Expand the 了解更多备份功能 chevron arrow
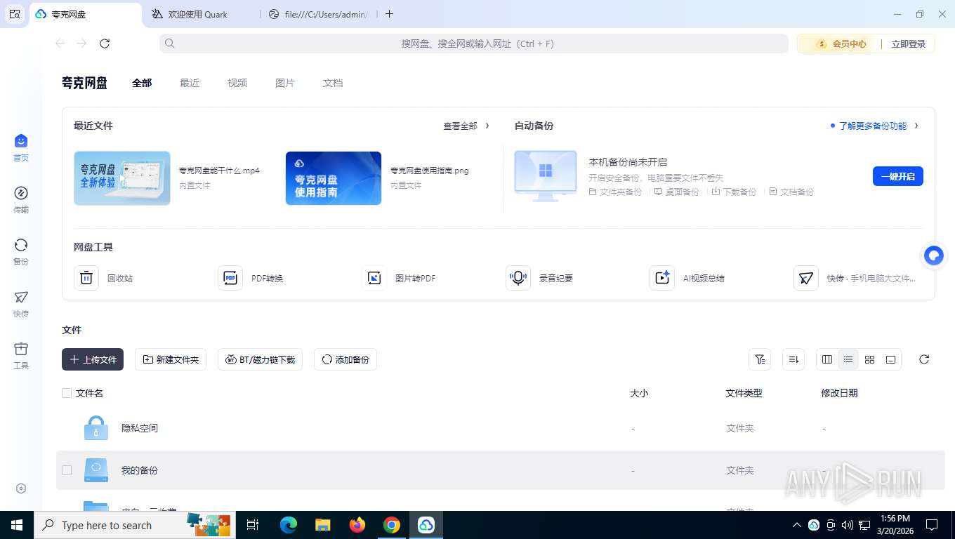This screenshot has width=955, height=539. (916, 126)
